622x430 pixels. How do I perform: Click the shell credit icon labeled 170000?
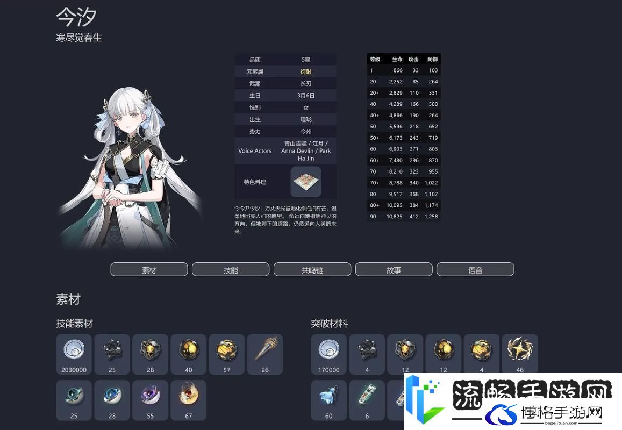[329, 354]
